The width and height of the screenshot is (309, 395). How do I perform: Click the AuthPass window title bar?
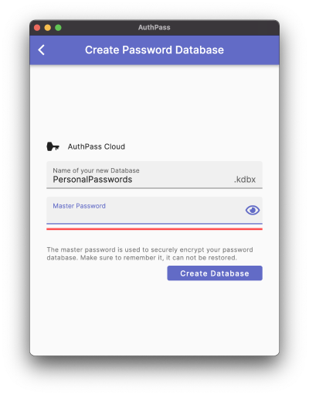tap(154, 28)
